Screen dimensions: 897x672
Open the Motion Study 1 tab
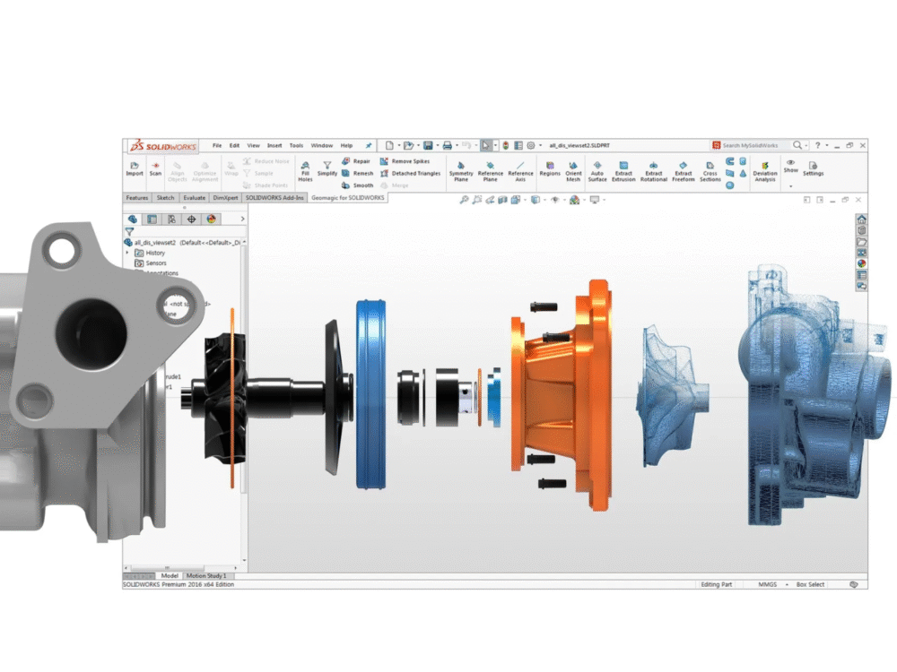[x=206, y=576]
